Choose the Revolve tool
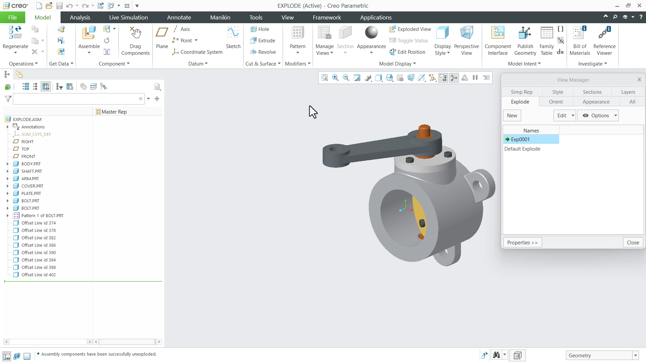This screenshot has width=646, height=363. [x=263, y=52]
